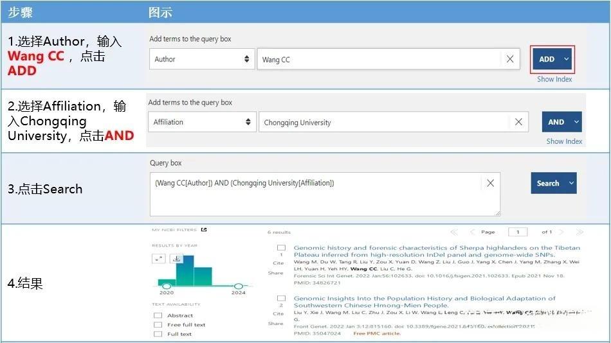Image resolution: width=611 pixels, height=343 pixels.
Task: Clear the Chongqing University affiliation field
Action: pos(518,122)
